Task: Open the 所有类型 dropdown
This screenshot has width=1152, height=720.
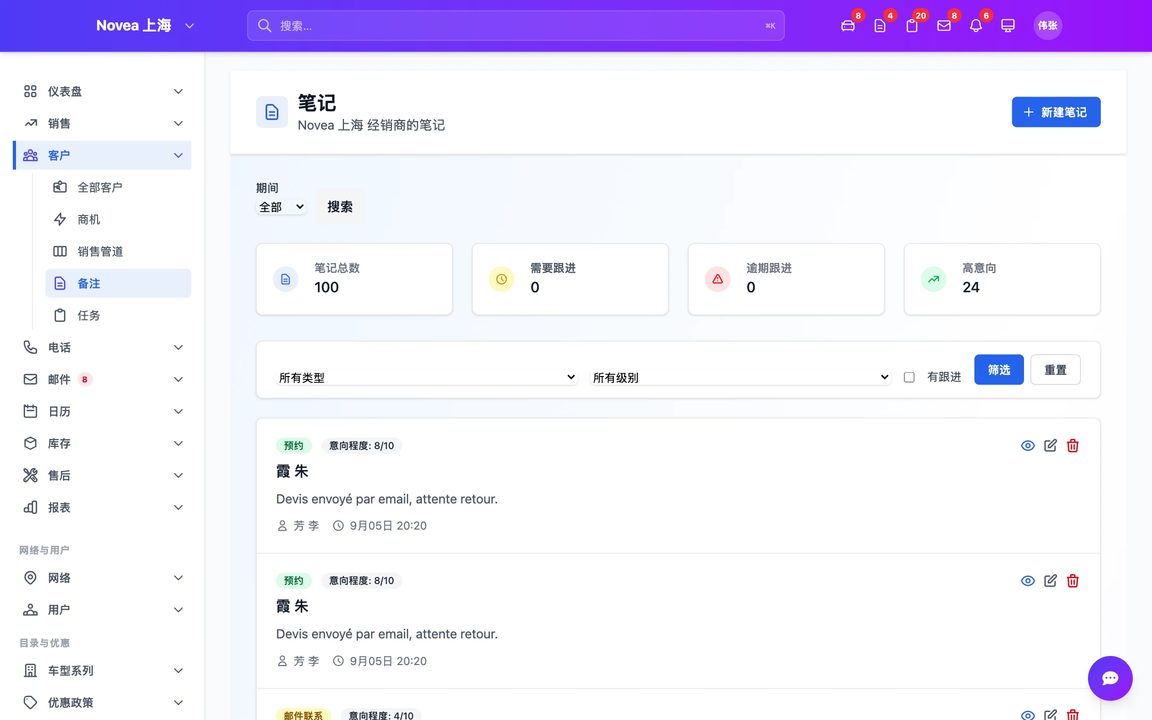Action: pyautogui.click(x=427, y=378)
